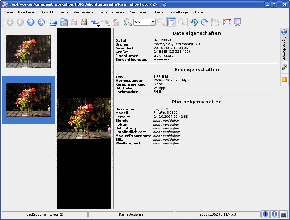The height and width of the screenshot is (220, 290).
Task: Go to the first image with the back button
Action: click(x=10, y=22)
